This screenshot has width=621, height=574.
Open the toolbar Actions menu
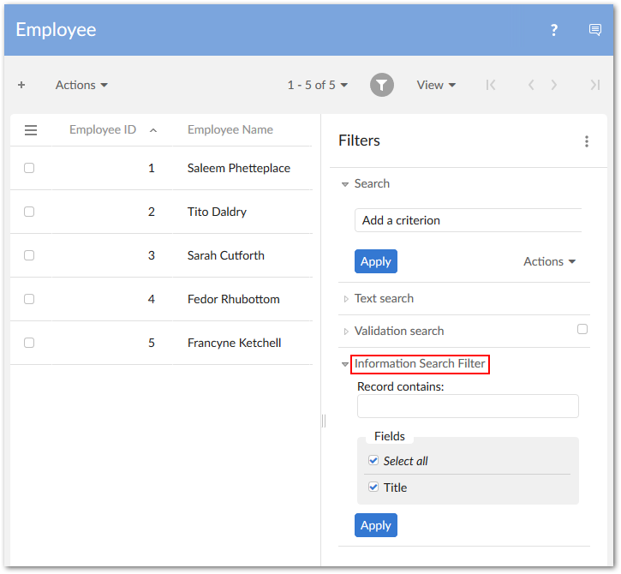pyautogui.click(x=81, y=85)
